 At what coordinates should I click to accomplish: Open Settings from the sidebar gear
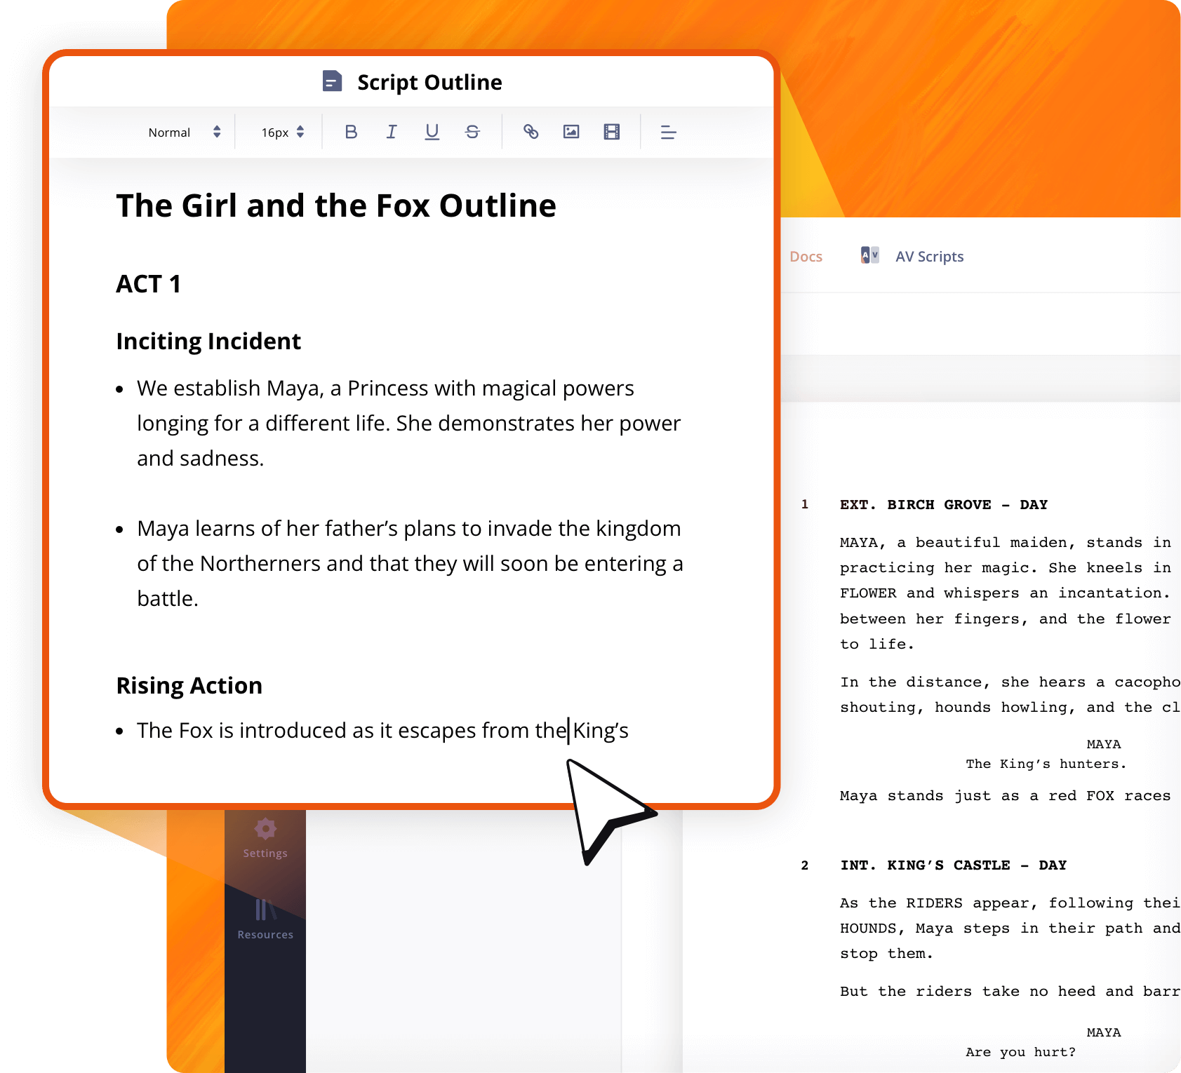click(265, 830)
